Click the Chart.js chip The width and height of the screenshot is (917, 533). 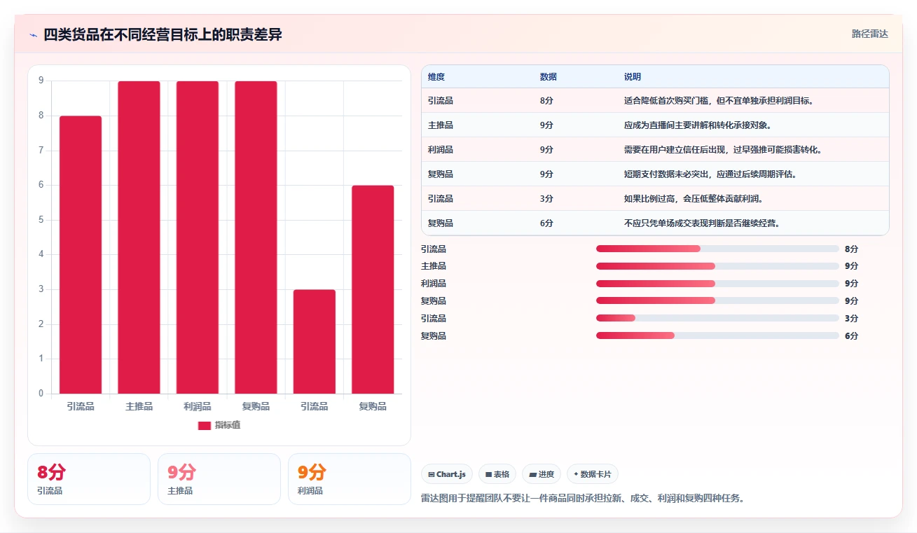(x=447, y=474)
